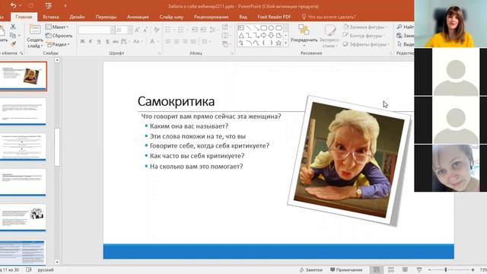Toggle align text left
The height and width of the screenshot is (274, 487).
click(168, 41)
